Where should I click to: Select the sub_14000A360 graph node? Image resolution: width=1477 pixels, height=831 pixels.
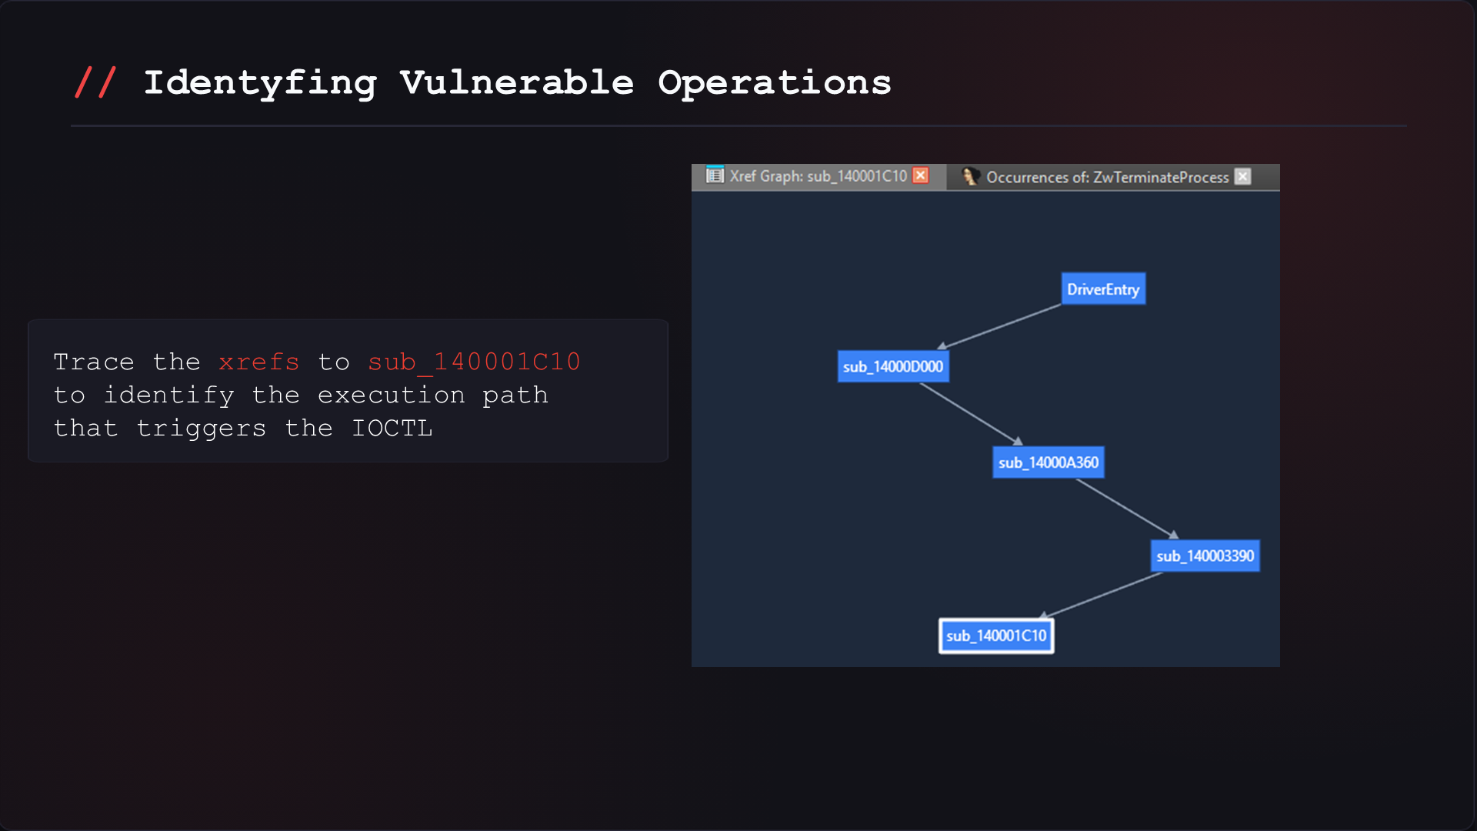(x=1049, y=462)
